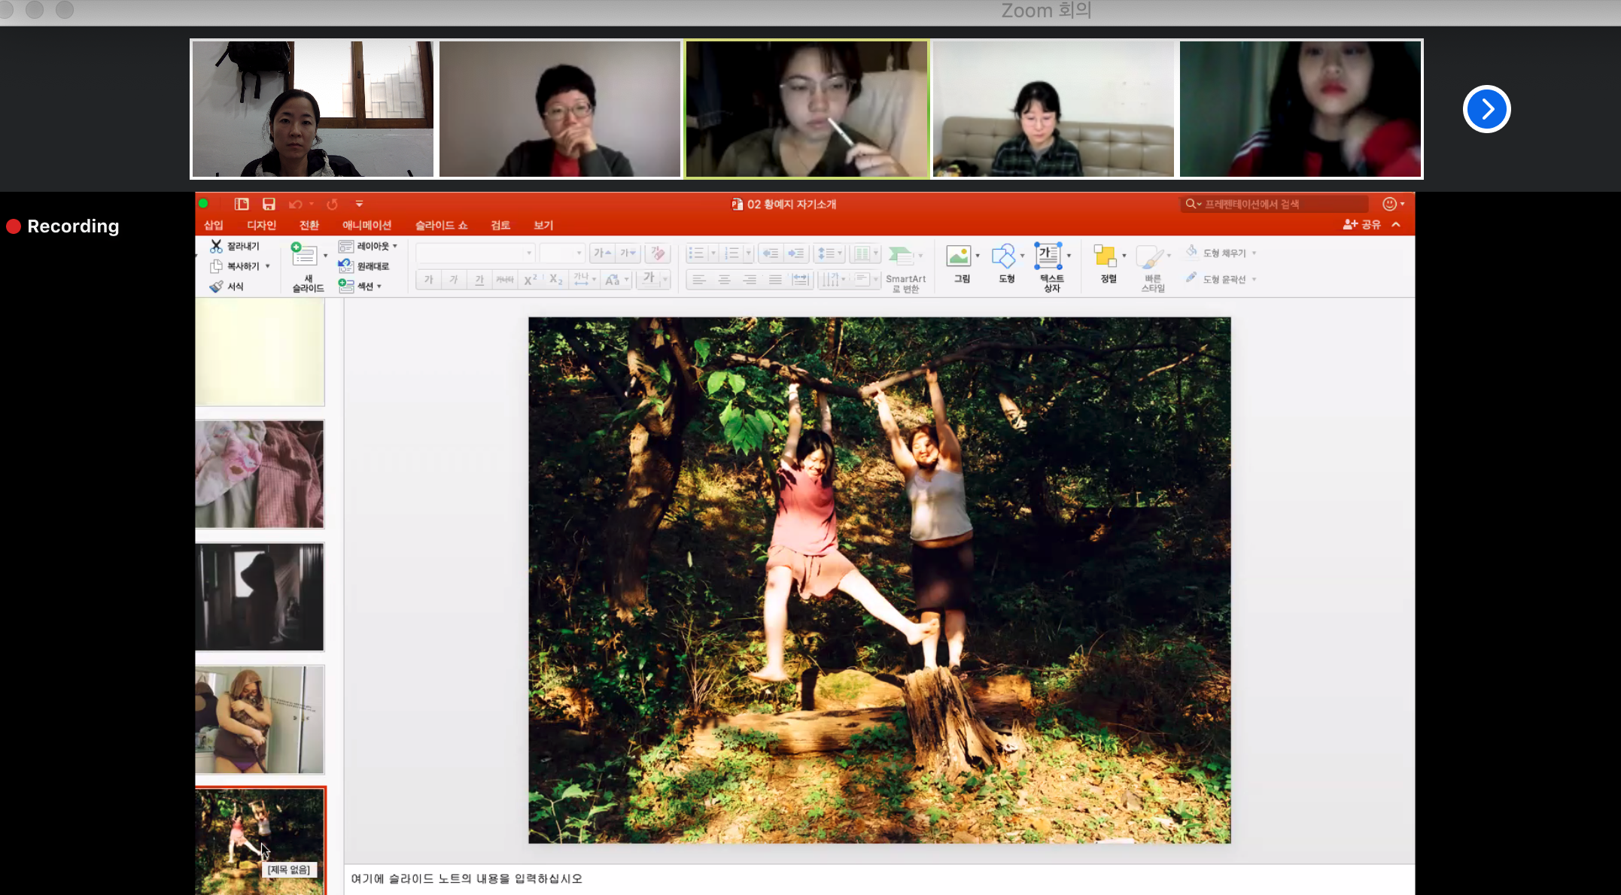Image resolution: width=1621 pixels, height=895 pixels.
Task: Toggle underline formatting button
Action: point(479,280)
